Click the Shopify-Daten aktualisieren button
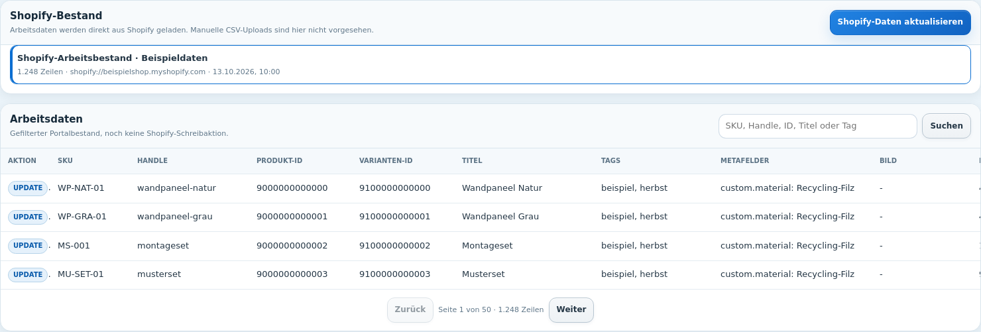This screenshot has width=981, height=332. pos(900,23)
